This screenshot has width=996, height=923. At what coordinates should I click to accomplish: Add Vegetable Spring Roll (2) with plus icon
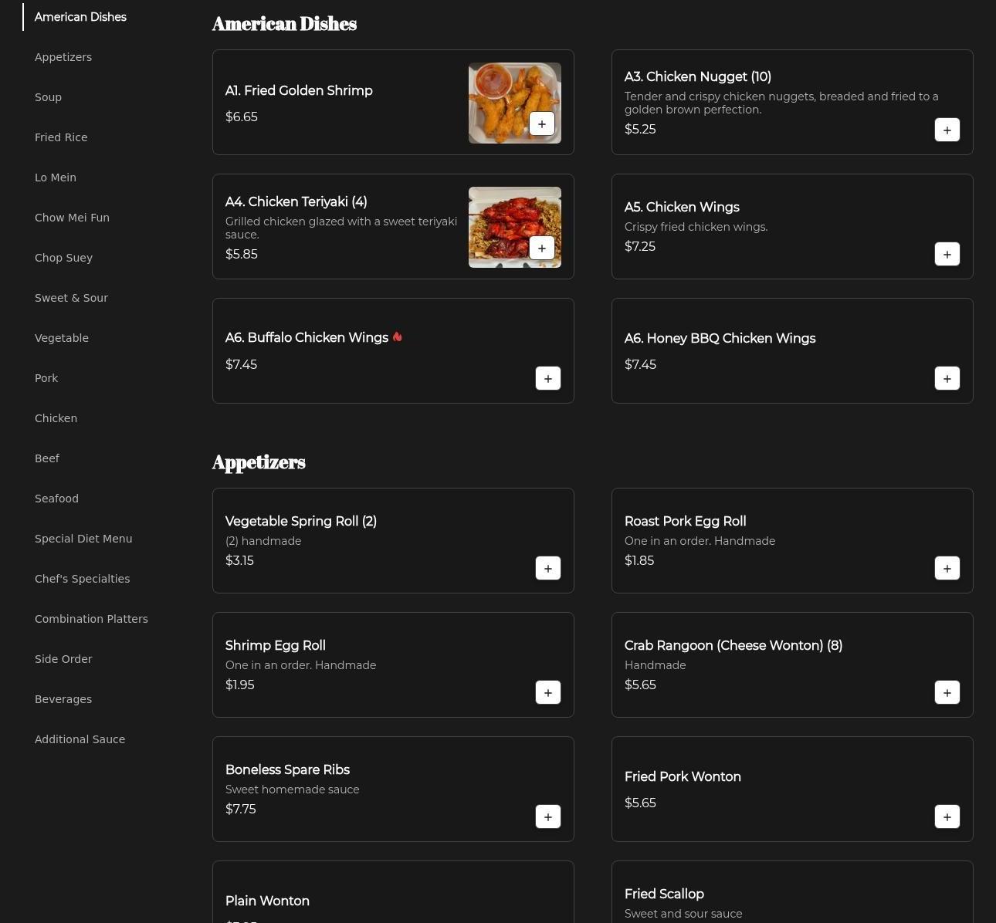point(548,568)
